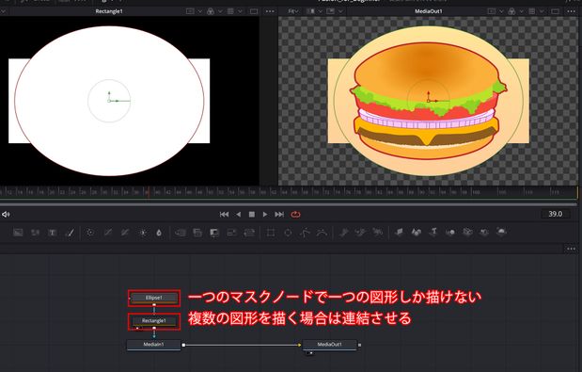Toggle the loop playback button
The width and height of the screenshot is (582, 372).
tap(295, 215)
